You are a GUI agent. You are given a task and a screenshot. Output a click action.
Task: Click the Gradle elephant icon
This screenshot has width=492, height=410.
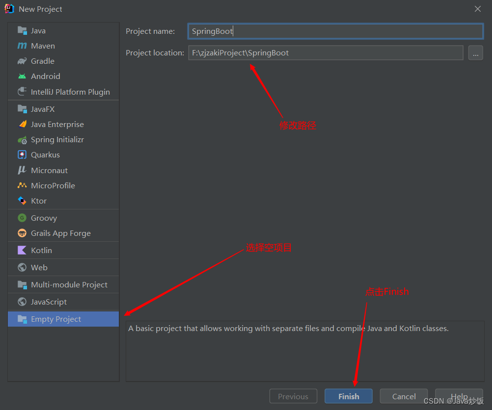(22, 61)
